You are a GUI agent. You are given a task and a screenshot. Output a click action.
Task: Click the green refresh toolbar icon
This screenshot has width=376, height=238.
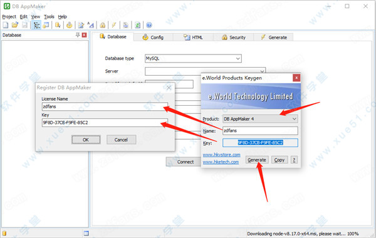(x=137, y=25)
